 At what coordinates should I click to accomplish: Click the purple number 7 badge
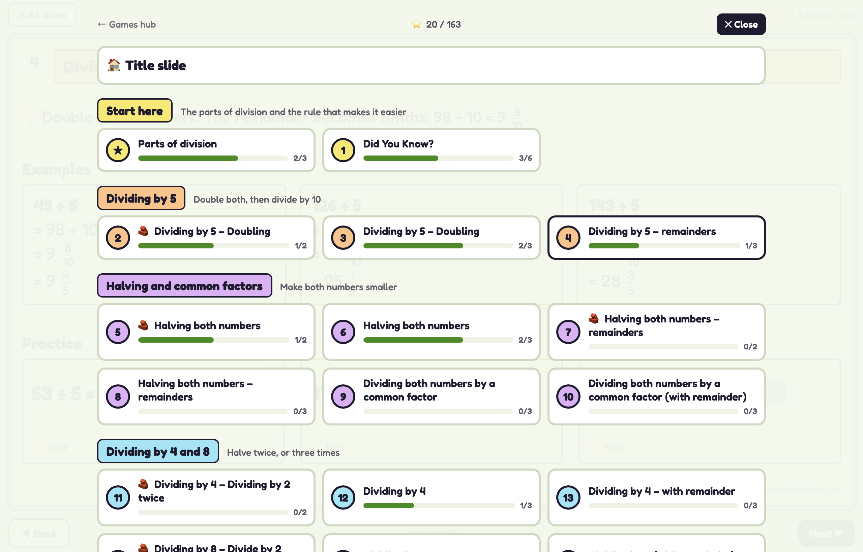568,332
